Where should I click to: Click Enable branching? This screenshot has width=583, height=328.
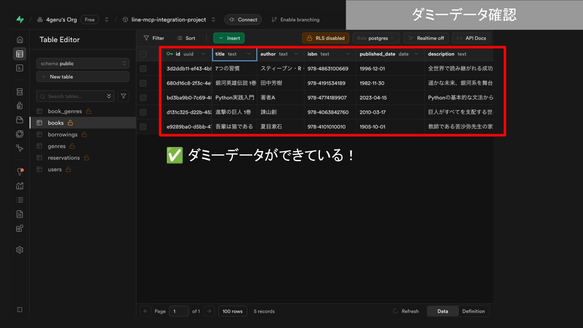tap(295, 19)
